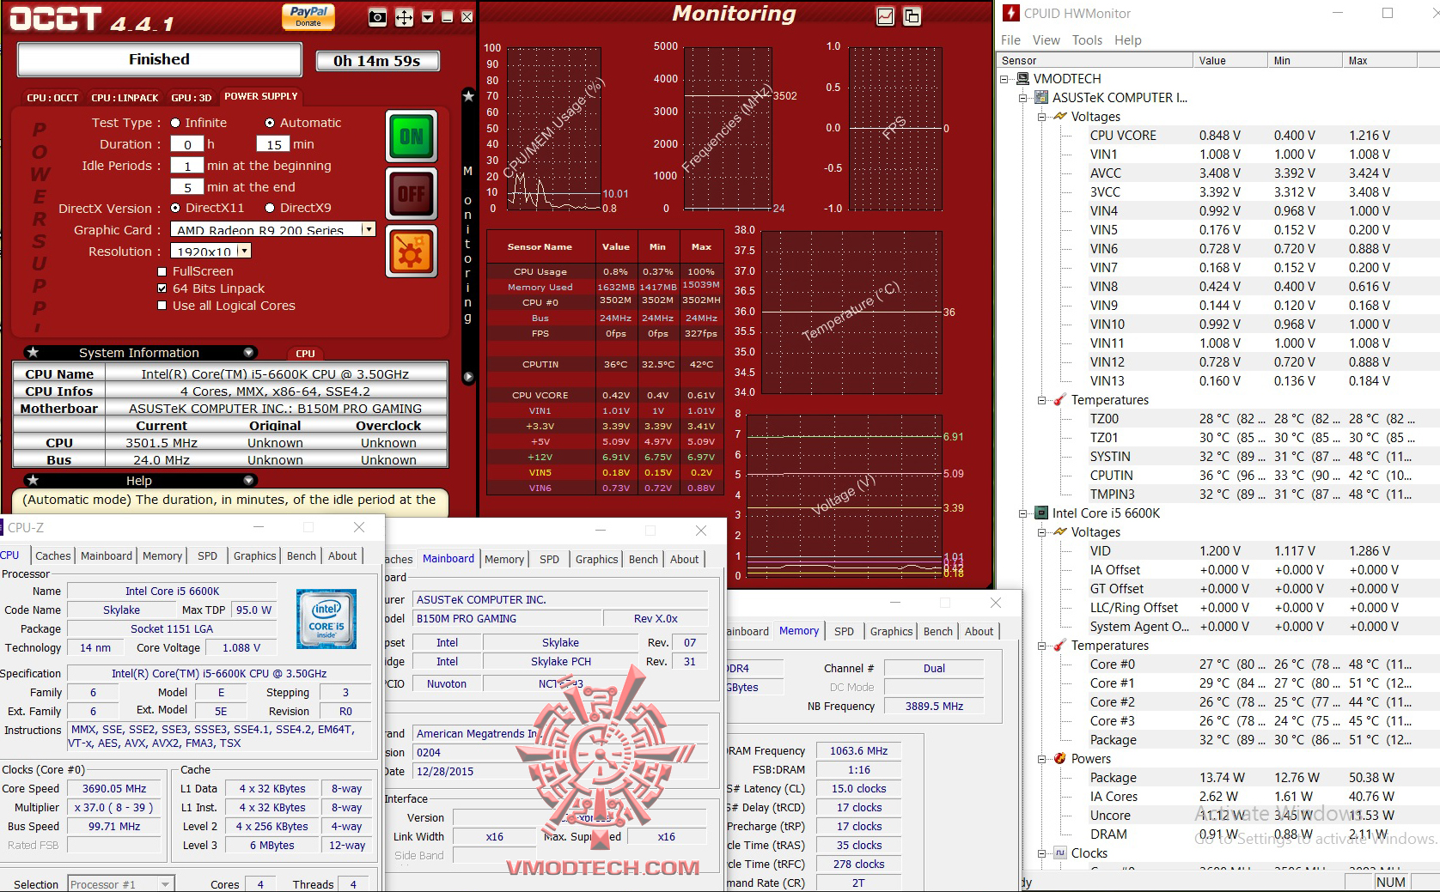Open the Bench tab in CPU-Z Memory window
The height and width of the screenshot is (892, 1440).
coord(937,631)
